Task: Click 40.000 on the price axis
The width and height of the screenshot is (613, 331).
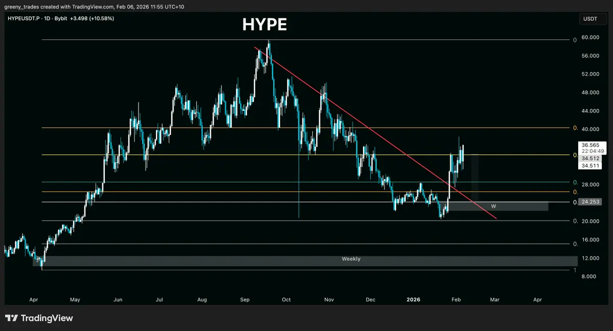Action: [x=591, y=129]
